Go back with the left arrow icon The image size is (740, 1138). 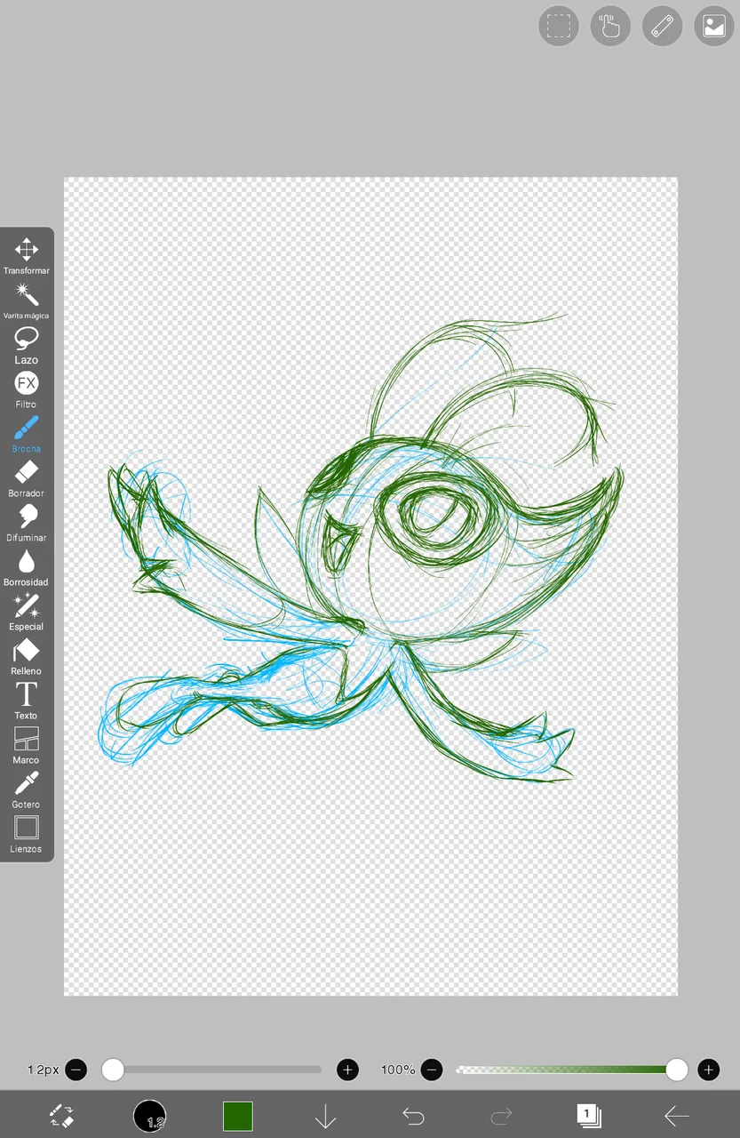click(x=677, y=1116)
